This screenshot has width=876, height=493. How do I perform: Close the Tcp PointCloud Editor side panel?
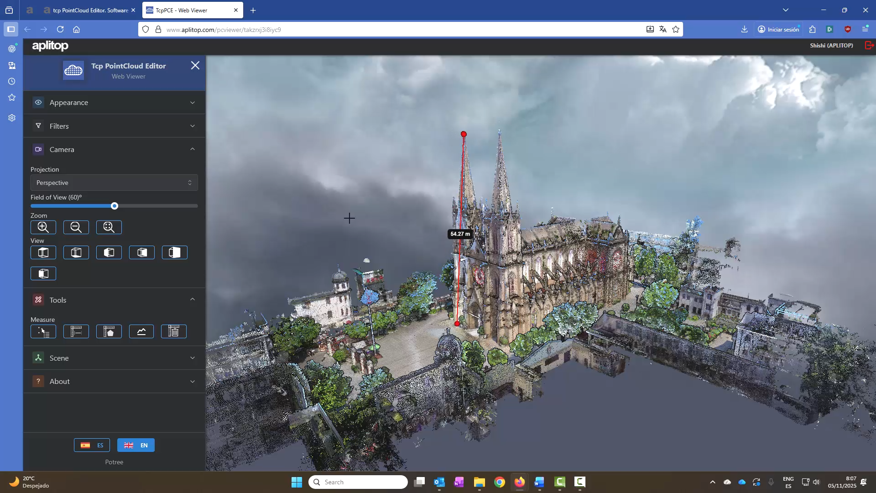195,65
